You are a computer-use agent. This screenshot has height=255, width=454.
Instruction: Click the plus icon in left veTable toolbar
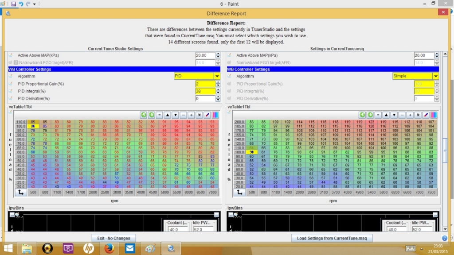tap(192, 115)
